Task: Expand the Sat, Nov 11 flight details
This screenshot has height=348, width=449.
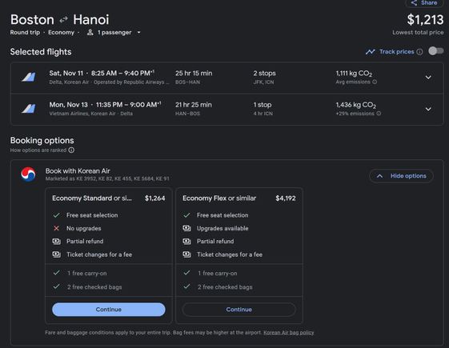Action: (x=428, y=78)
